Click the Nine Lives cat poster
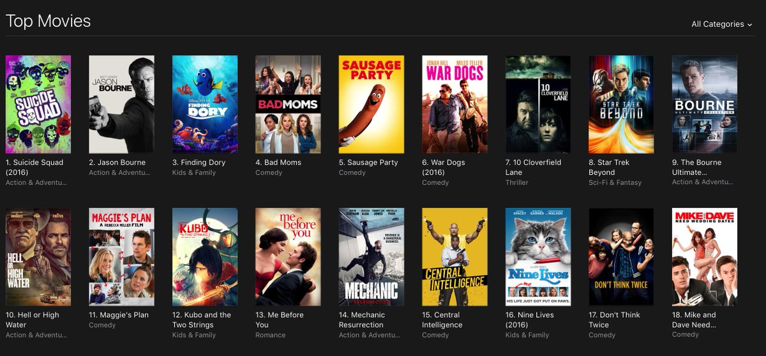The image size is (766, 356). click(x=538, y=257)
